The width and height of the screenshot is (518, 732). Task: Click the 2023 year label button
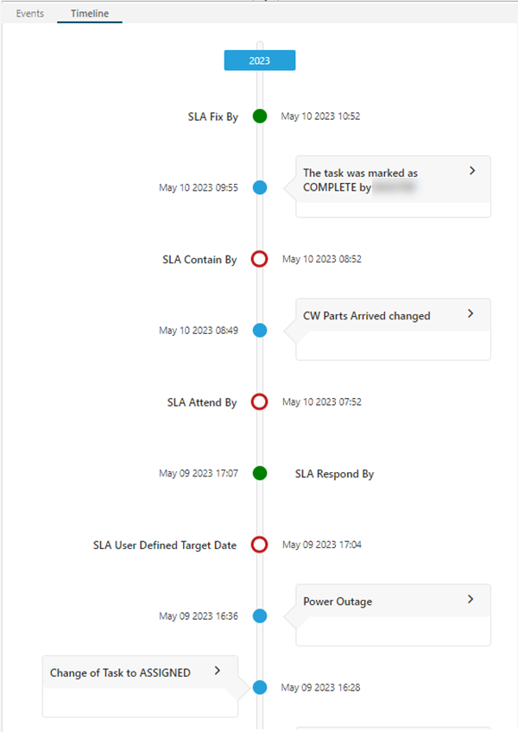260,60
